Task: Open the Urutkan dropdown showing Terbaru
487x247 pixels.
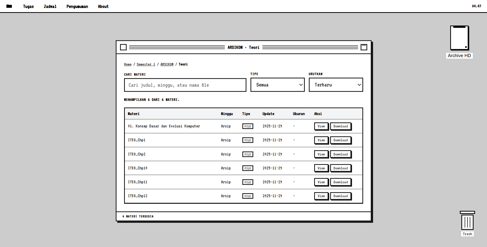Action: (336, 85)
